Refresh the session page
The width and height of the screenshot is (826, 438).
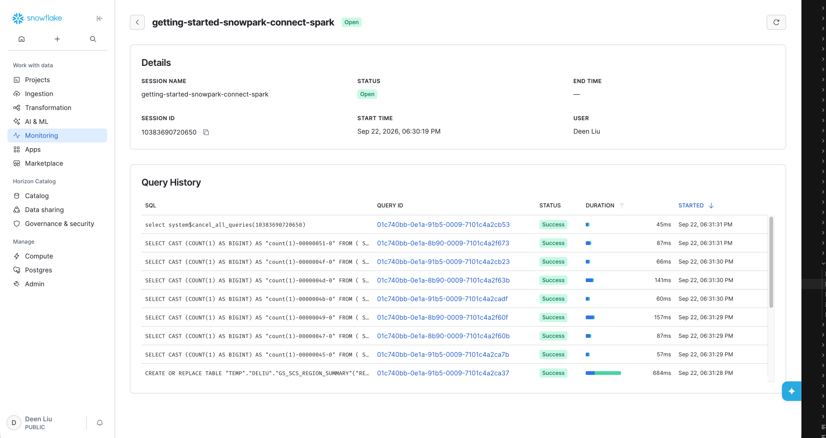[x=776, y=22]
